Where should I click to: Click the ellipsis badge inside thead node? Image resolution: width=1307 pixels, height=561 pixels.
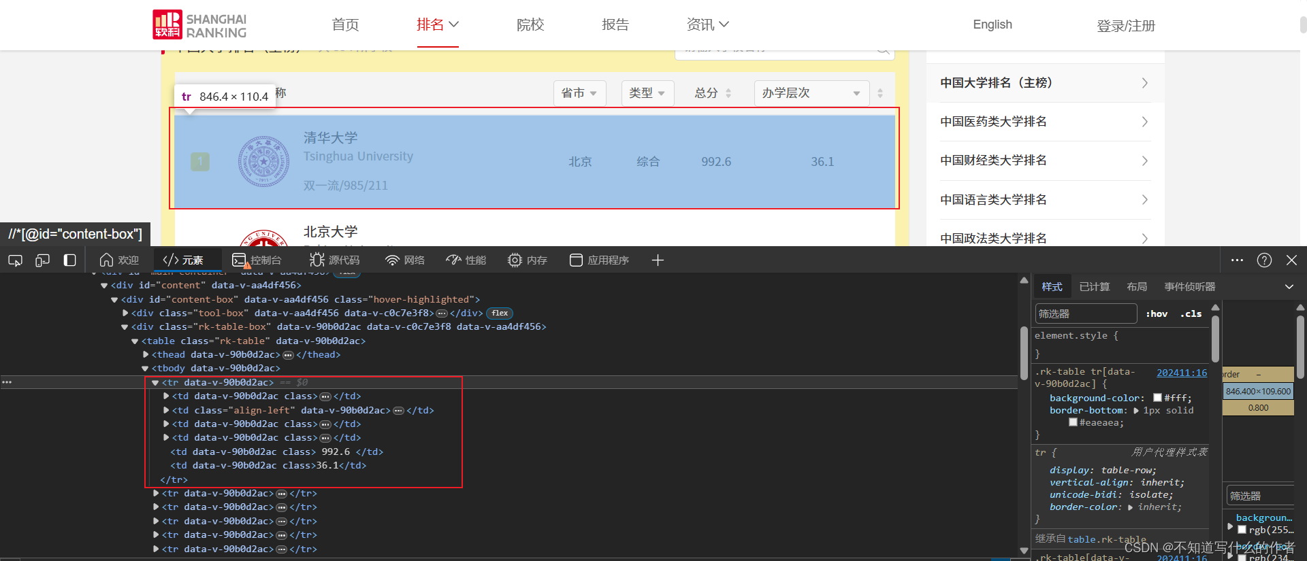[x=288, y=355]
